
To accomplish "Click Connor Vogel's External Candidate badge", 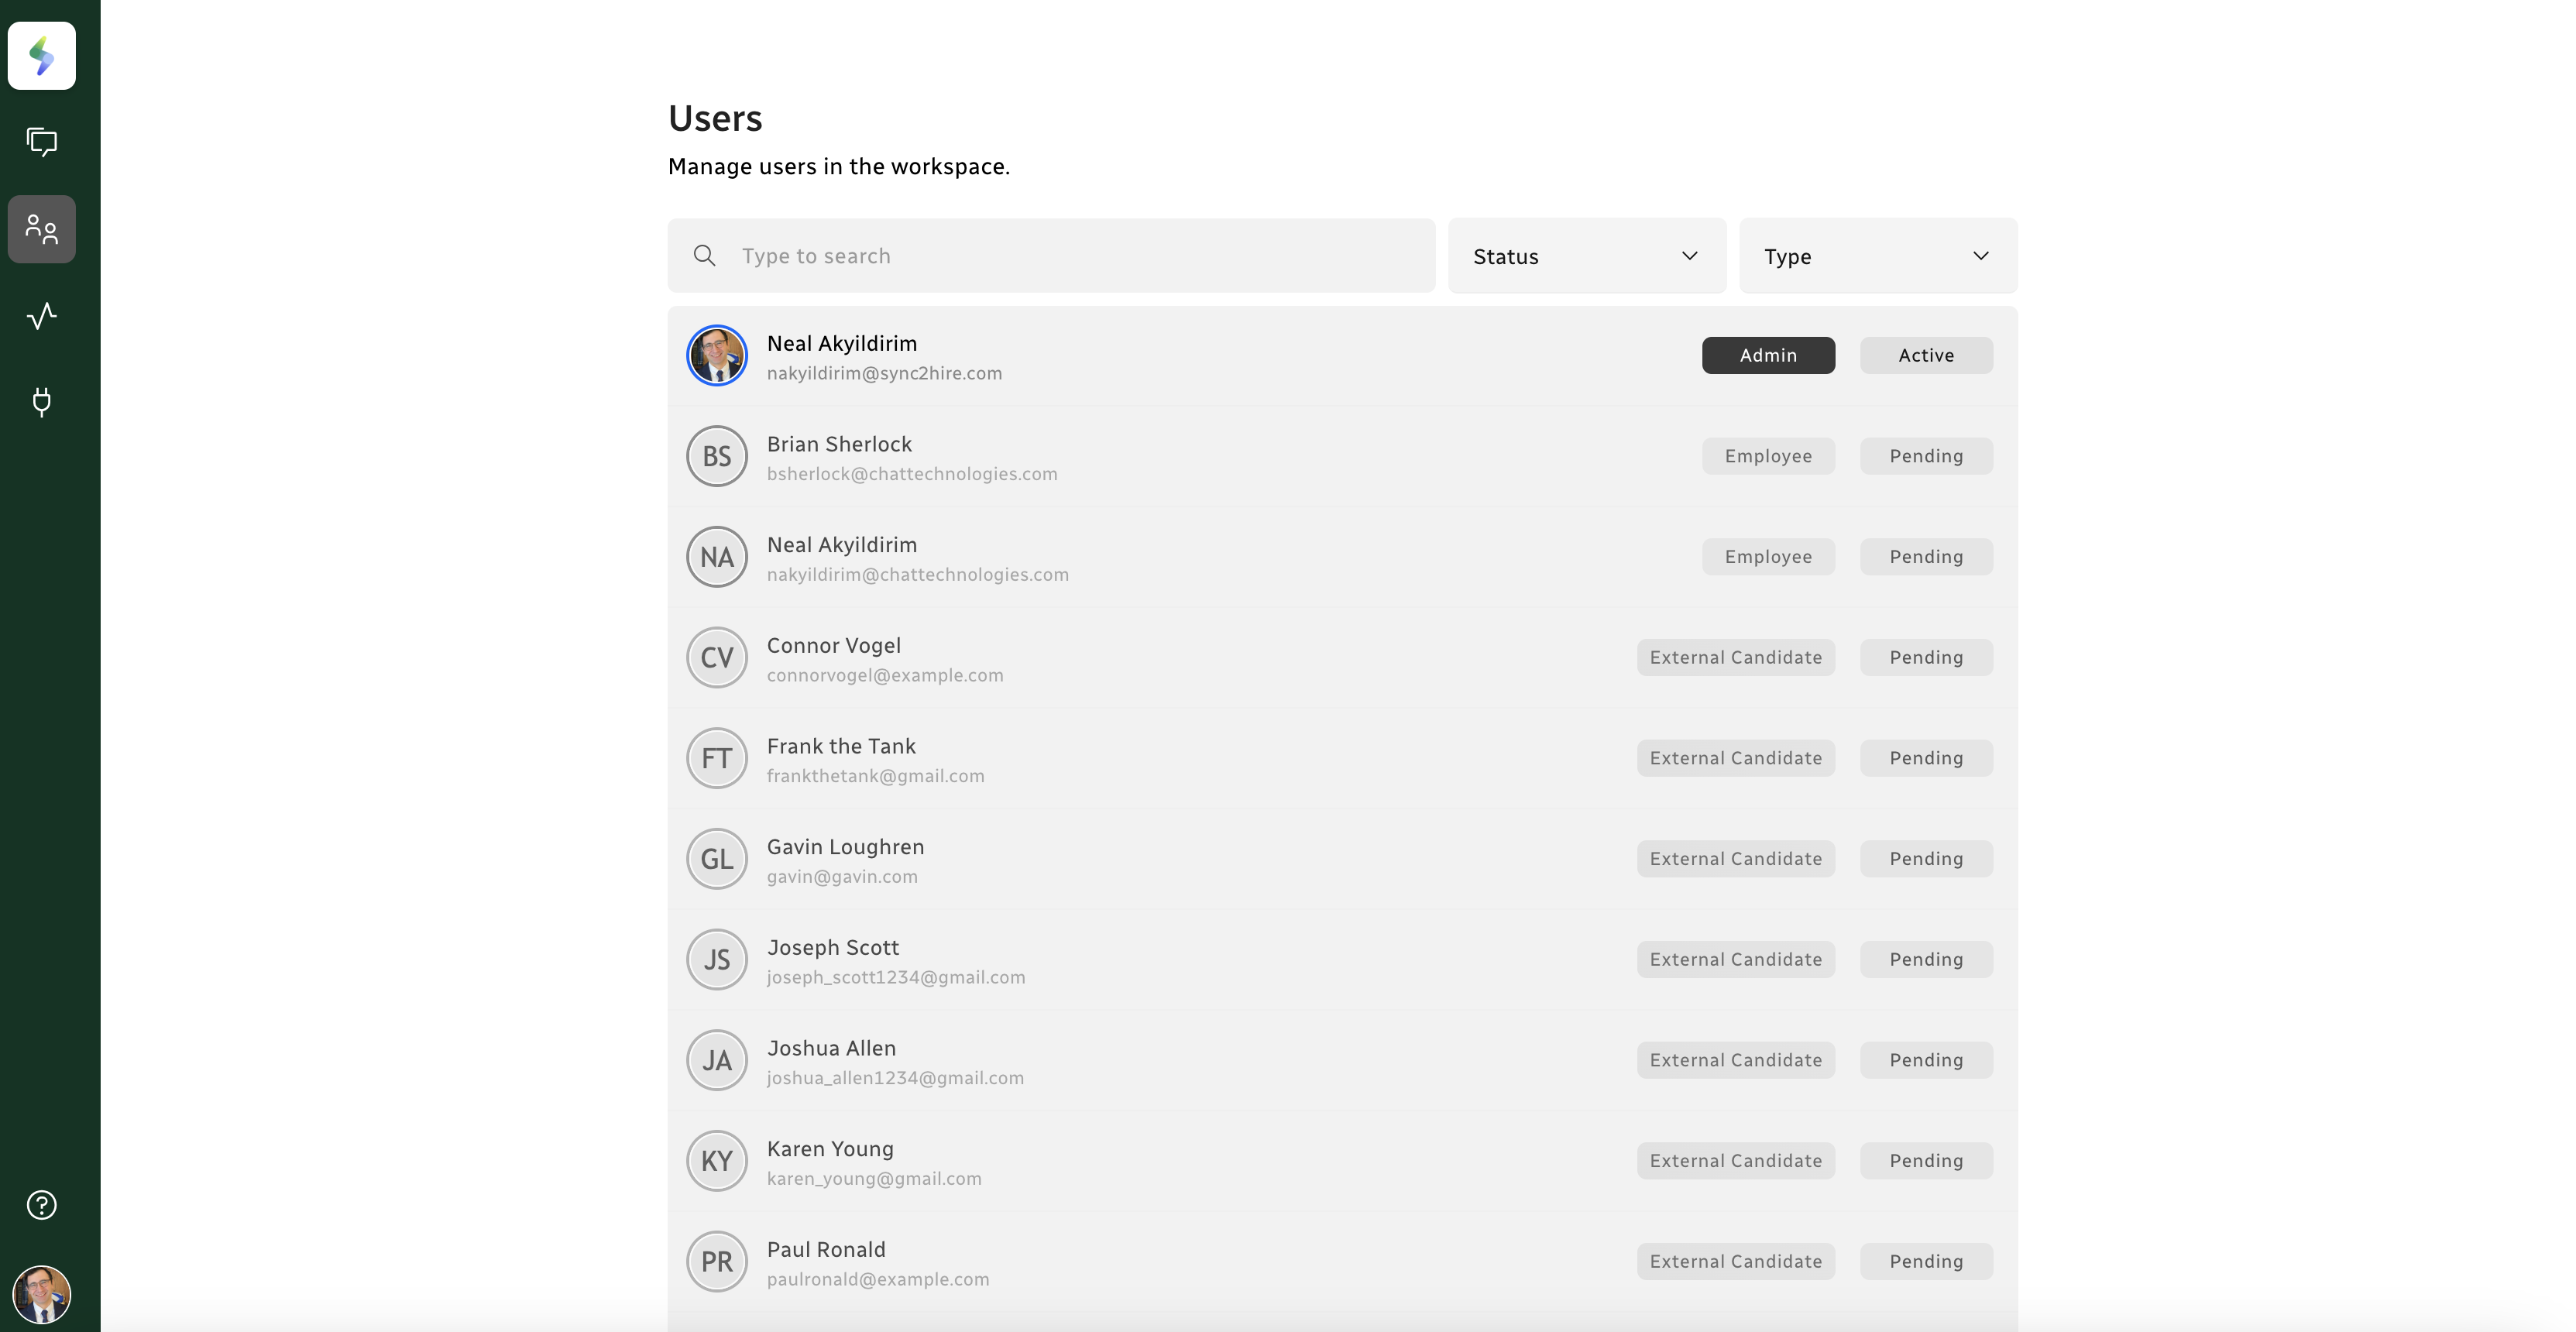I will [1736, 657].
